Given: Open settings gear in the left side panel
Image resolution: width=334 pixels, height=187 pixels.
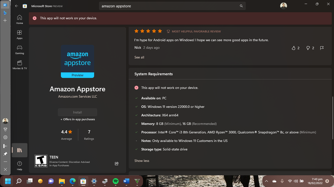Looking at the screenshot, I should [5, 137].
